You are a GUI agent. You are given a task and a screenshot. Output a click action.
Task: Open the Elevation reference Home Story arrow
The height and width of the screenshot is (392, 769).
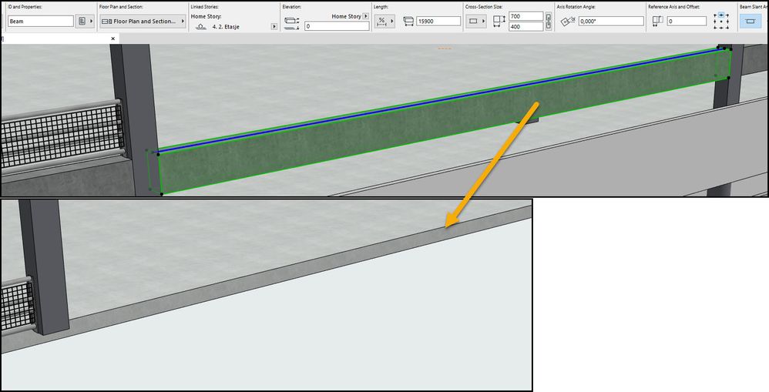pyautogui.click(x=365, y=16)
